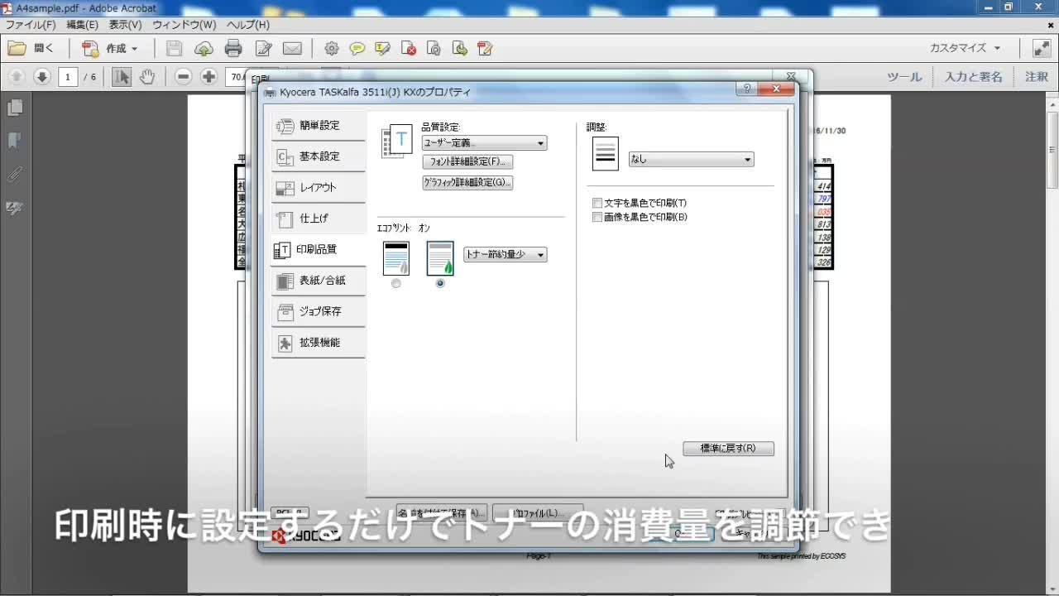Go to next page down arrow
This screenshot has height=596, width=1059.
42,77
